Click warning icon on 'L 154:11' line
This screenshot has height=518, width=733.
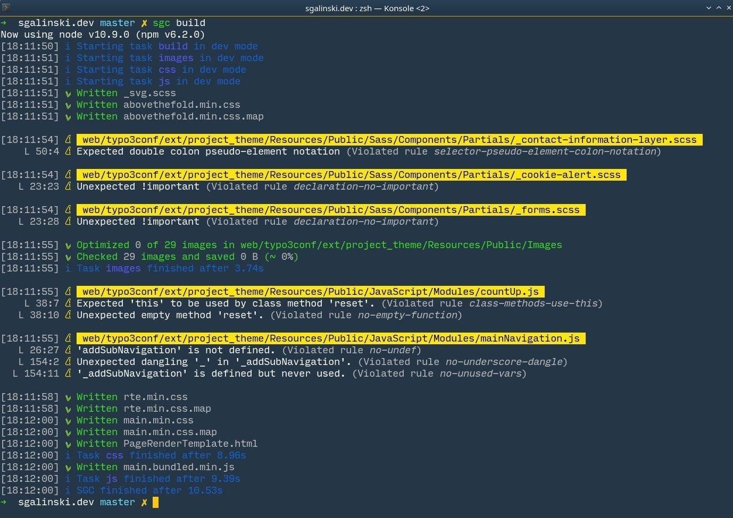click(x=68, y=373)
